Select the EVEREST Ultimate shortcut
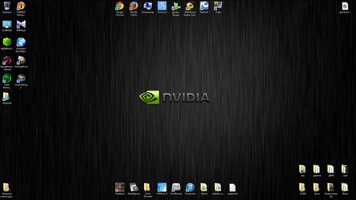 click(21, 6)
